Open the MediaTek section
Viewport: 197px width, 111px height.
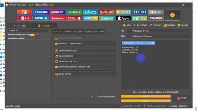[x=90, y=18]
